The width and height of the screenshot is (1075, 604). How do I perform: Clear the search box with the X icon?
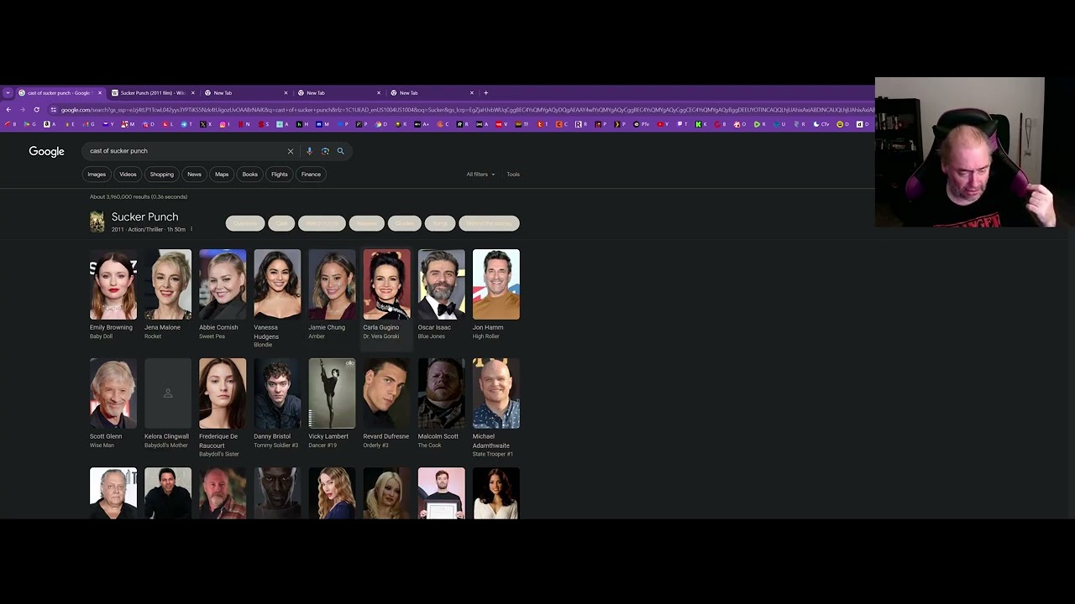291,151
